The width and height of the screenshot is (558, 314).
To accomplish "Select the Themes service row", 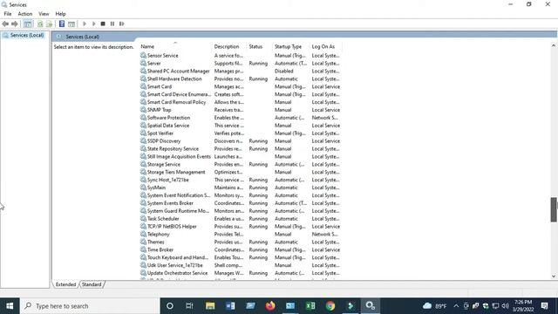I will 241,242.
